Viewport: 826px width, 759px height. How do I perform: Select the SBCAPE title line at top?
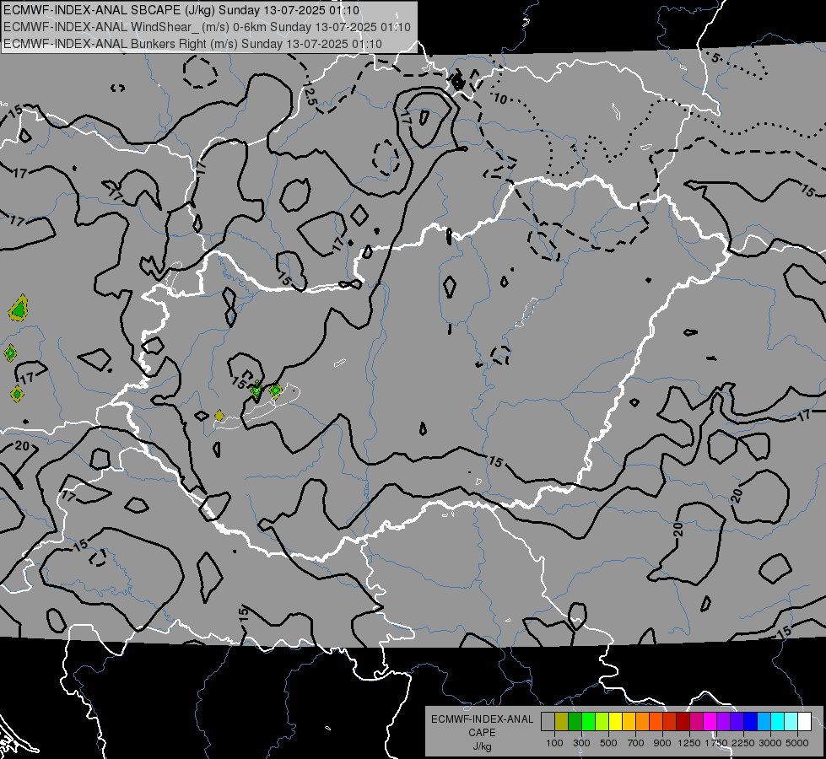[x=181, y=10]
